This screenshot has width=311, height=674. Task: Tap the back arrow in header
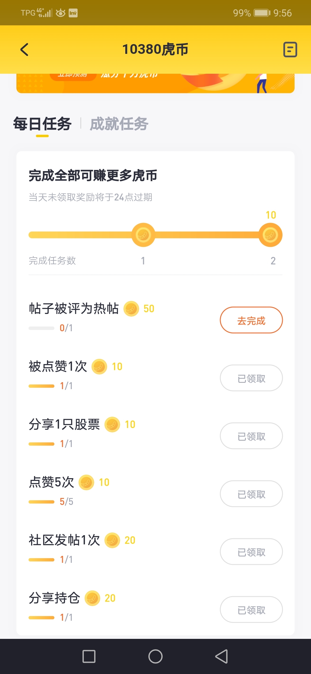pyautogui.click(x=25, y=50)
